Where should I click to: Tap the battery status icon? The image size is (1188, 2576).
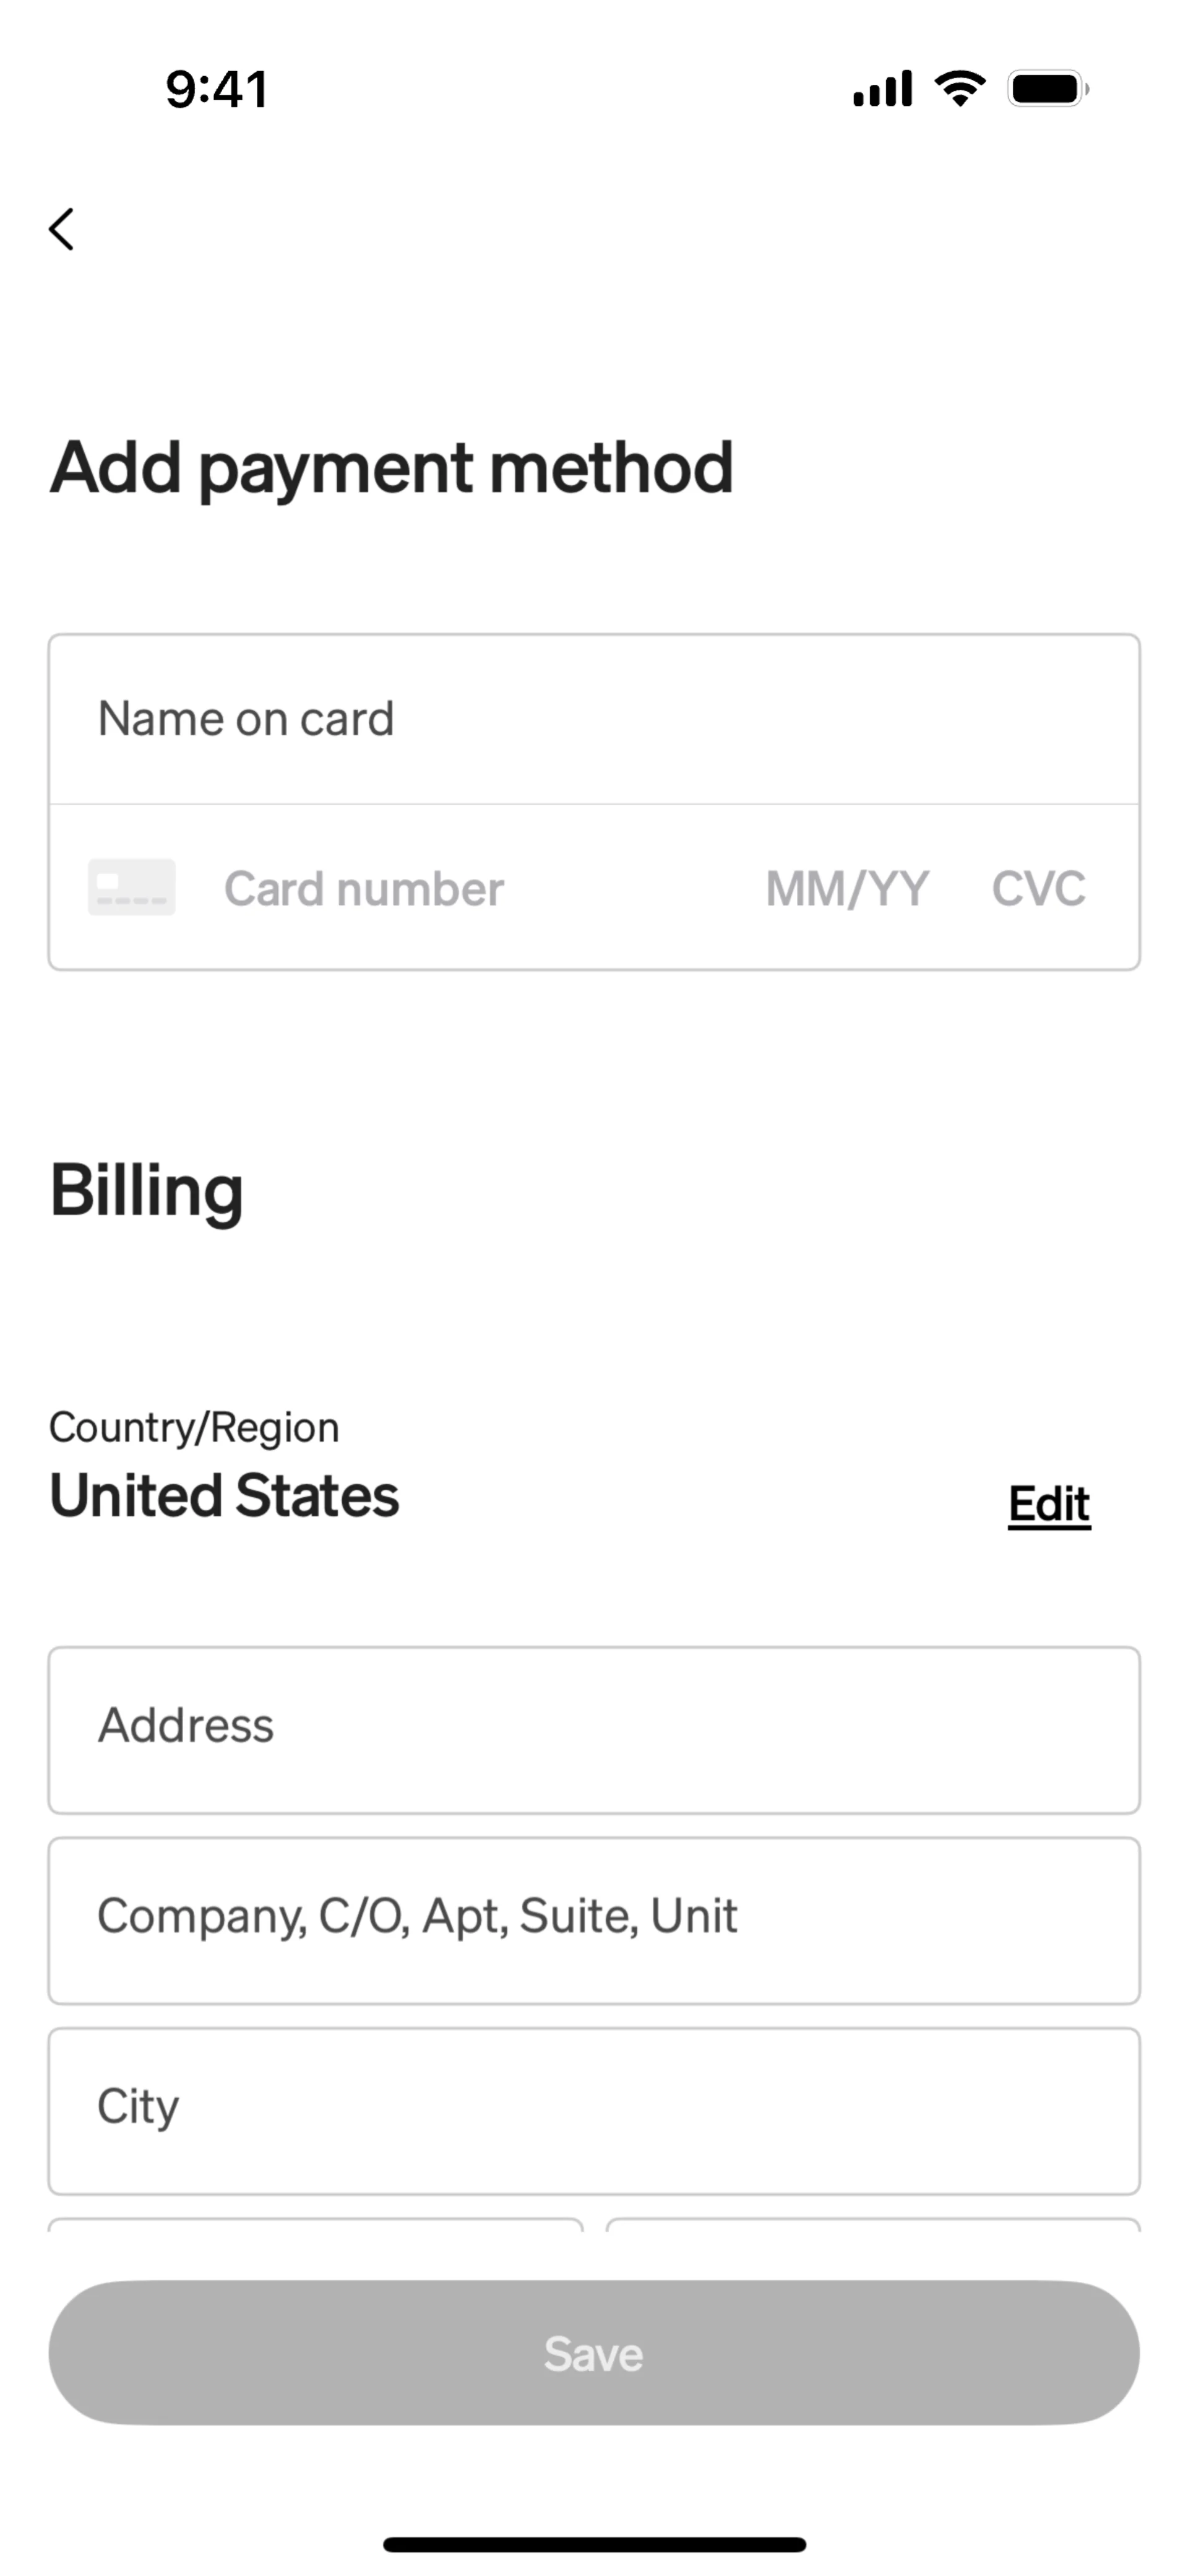point(1047,89)
